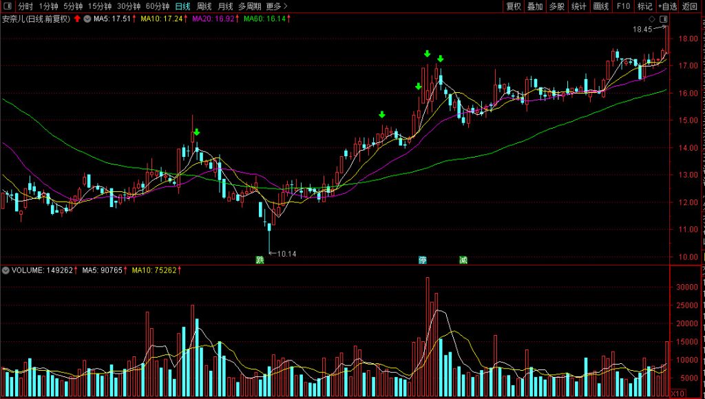Click the 画线 drawing tool button

point(601,6)
